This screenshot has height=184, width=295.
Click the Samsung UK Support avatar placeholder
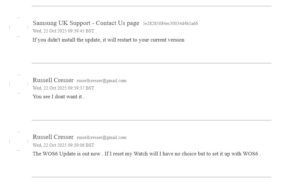(19, 27)
